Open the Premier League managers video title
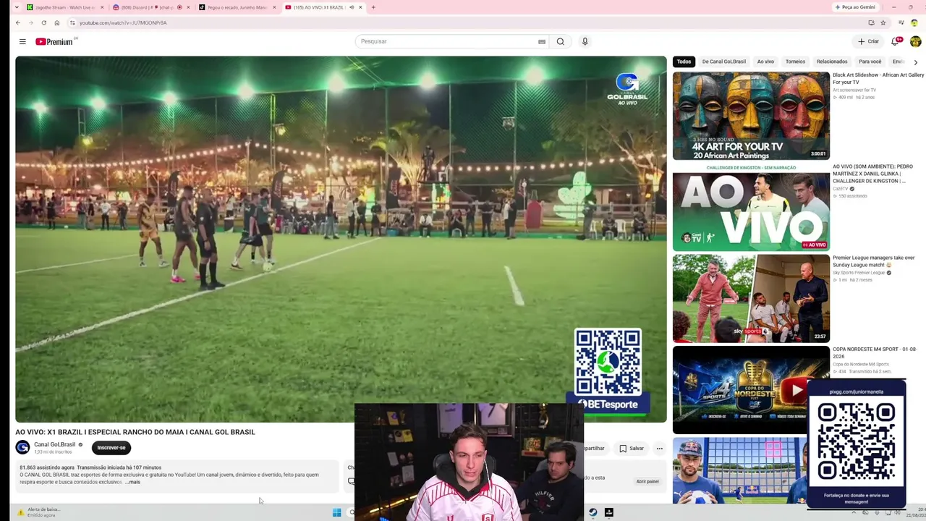The width and height of the screenshot is (926, 521). coord(874,261)
